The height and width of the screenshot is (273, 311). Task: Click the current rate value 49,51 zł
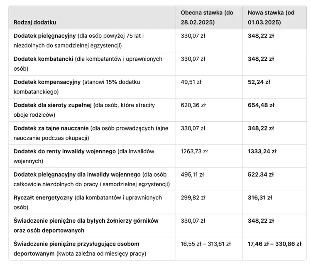pyautogui.click(x=191, y=82)
